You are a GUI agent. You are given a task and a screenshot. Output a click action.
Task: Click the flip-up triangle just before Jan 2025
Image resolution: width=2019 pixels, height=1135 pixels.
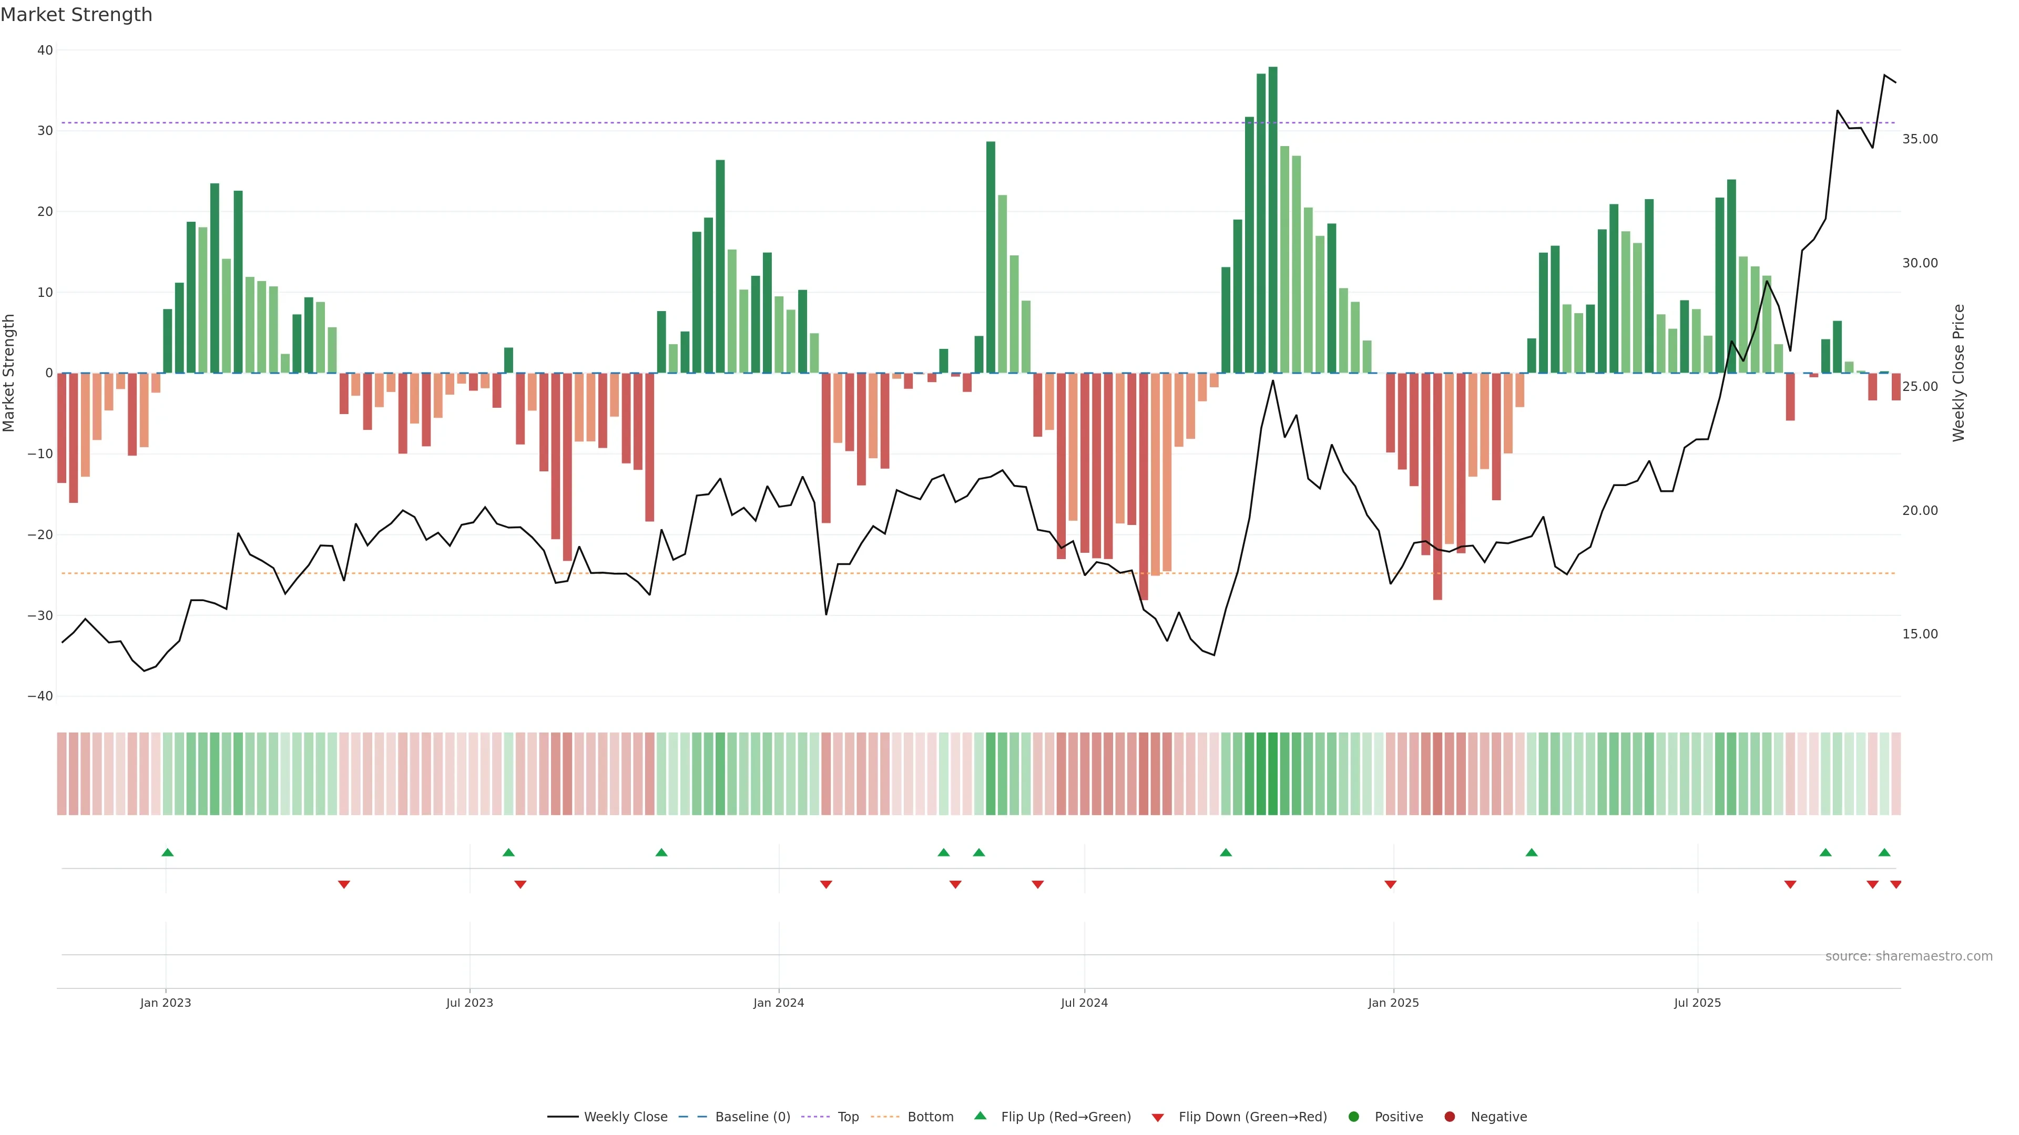point(1226,852)
